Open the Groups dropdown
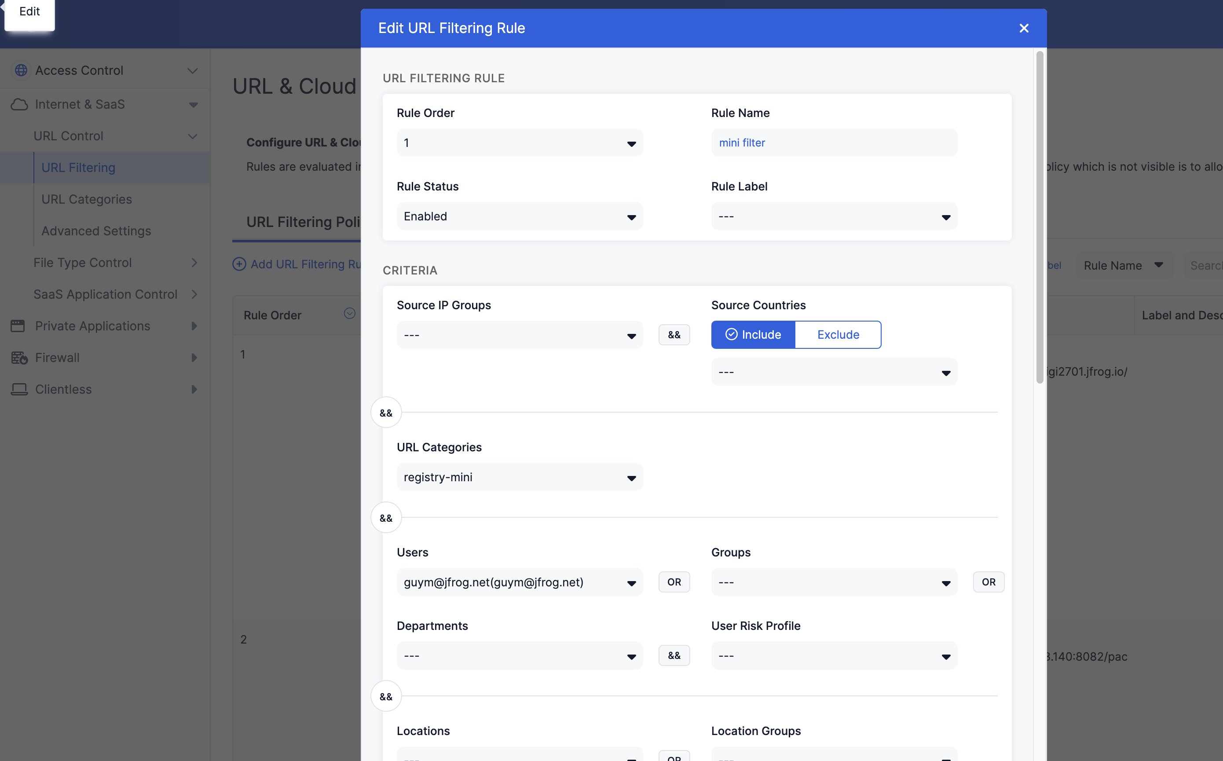Screen dimensions: 1223x761 tap(834, 582)
